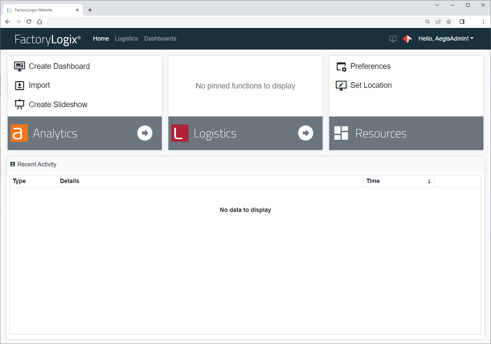Click the Create Slideshow easel icon
The height and width of the screenshot is (344, 491).
20,104
